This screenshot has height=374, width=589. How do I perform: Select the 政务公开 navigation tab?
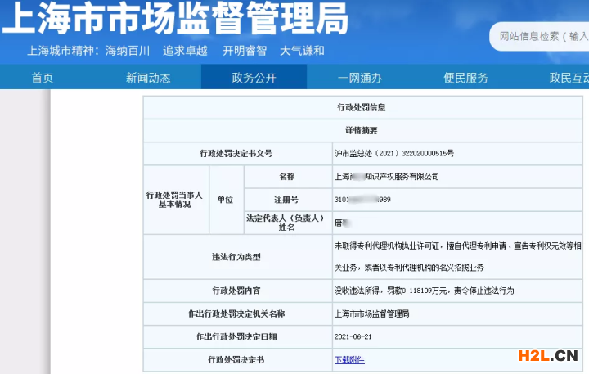click(x=254, y=78)
